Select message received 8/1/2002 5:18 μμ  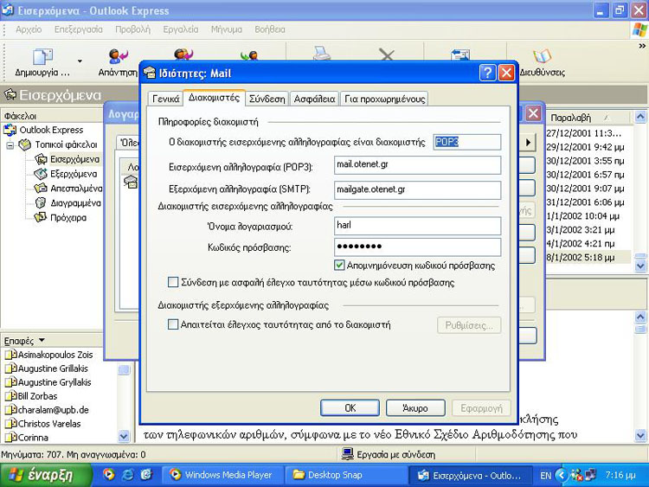click(x=588, y=258)
